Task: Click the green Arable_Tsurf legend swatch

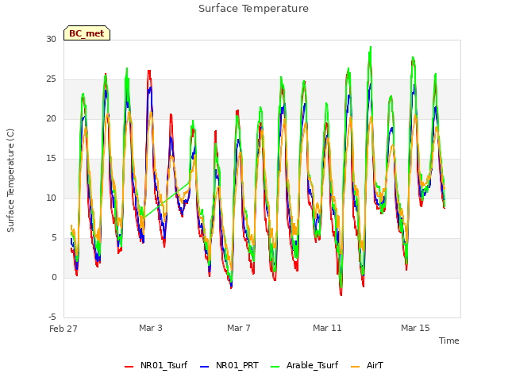Action: [x=275, y=367]
